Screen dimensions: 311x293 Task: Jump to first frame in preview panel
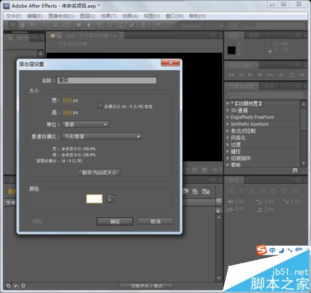(231, 74)
